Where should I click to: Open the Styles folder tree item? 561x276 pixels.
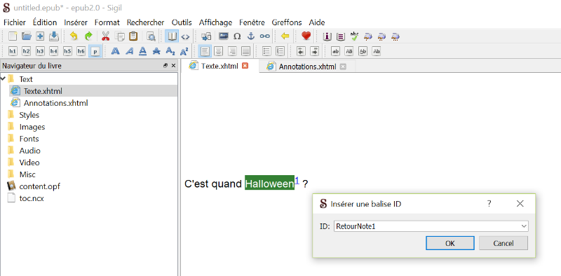tap(29, 115)
